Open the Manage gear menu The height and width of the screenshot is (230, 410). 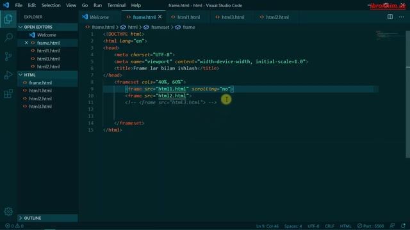(8, 211)
